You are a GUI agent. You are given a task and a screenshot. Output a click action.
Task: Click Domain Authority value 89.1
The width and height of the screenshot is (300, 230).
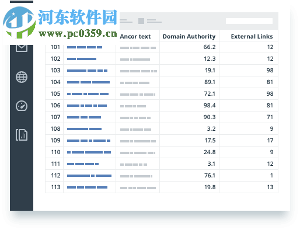pos(210,82)
